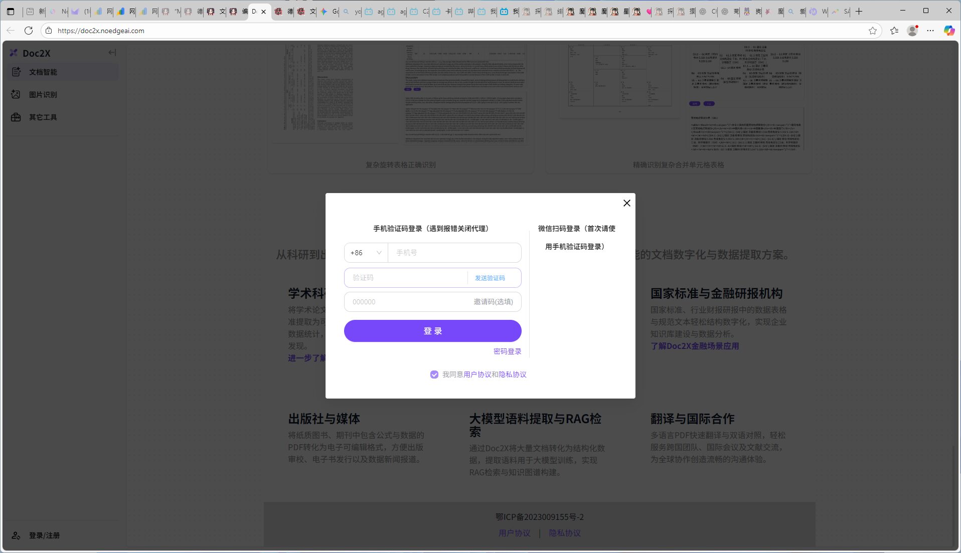Screen dimensions: 961x553
Task: Click the 登录/注册 user icon
Action: (x=16, y=535)
